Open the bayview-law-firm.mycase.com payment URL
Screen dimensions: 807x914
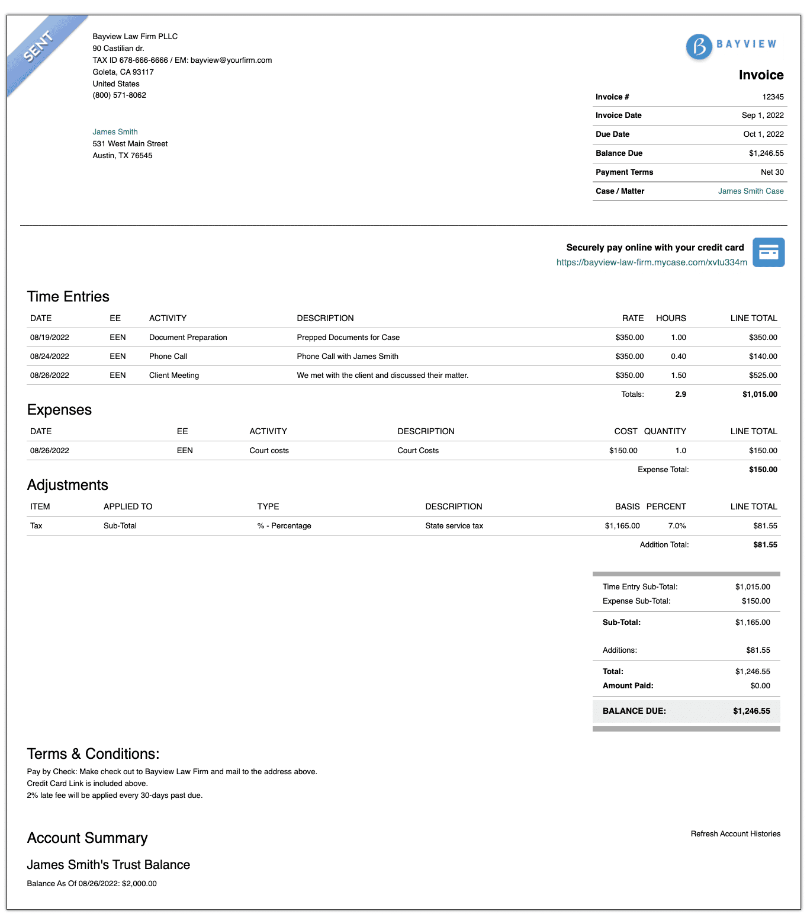pos(651,262)
